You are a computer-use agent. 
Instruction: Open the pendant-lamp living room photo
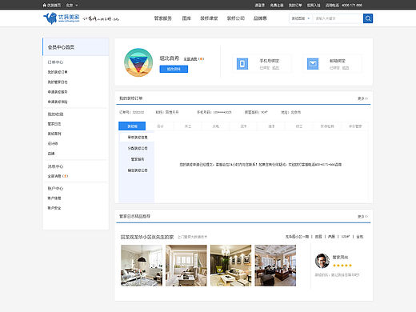pos(142,266)
